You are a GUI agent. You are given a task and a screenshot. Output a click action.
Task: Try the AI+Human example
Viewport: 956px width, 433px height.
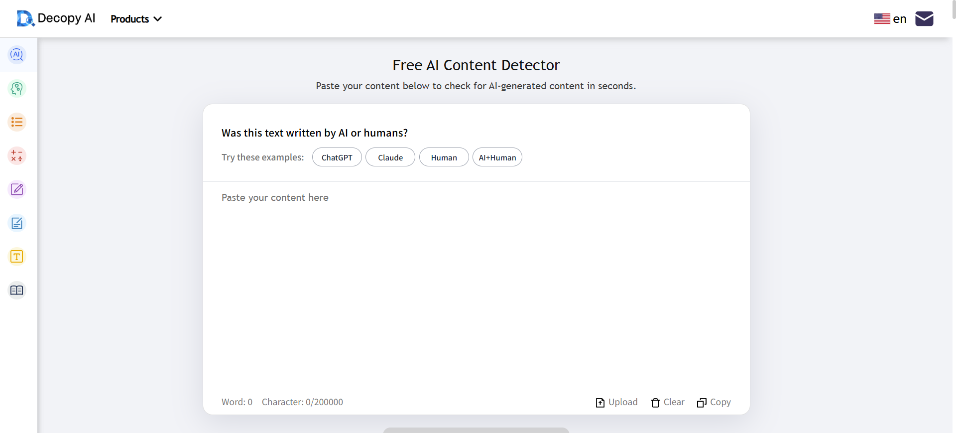[x=497, y=157]
